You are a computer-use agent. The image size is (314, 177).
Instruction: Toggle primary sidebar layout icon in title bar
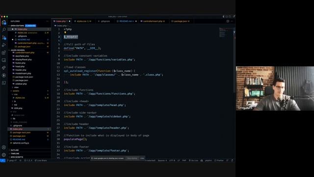(x=224, y=17)
